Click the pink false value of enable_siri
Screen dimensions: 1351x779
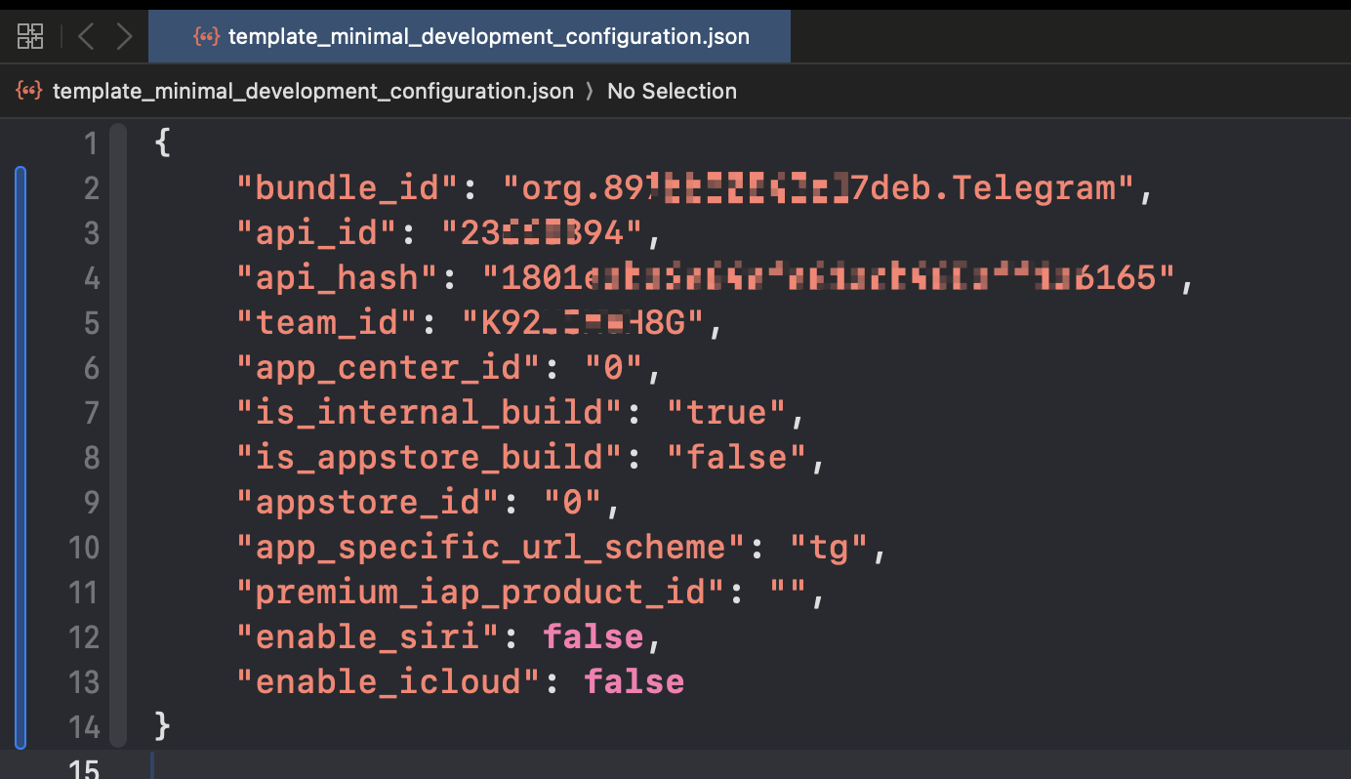pyautogui.click(x=594, y=637)
